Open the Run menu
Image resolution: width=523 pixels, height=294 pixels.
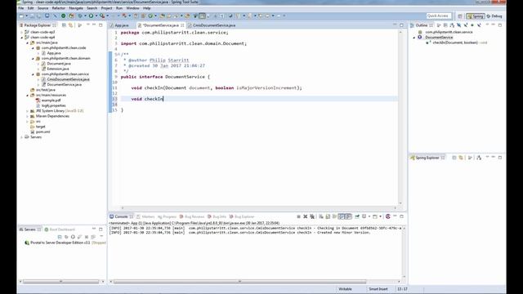coord(119,8)
